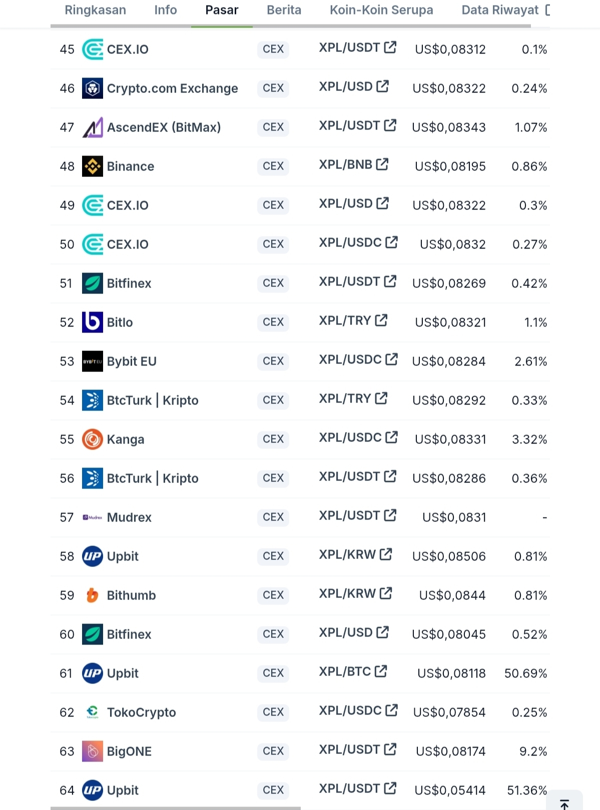Click the TokoCrypto logo icon
Image resolution: width=600 pixels, height=810 pixels.
tap(93, 712)
